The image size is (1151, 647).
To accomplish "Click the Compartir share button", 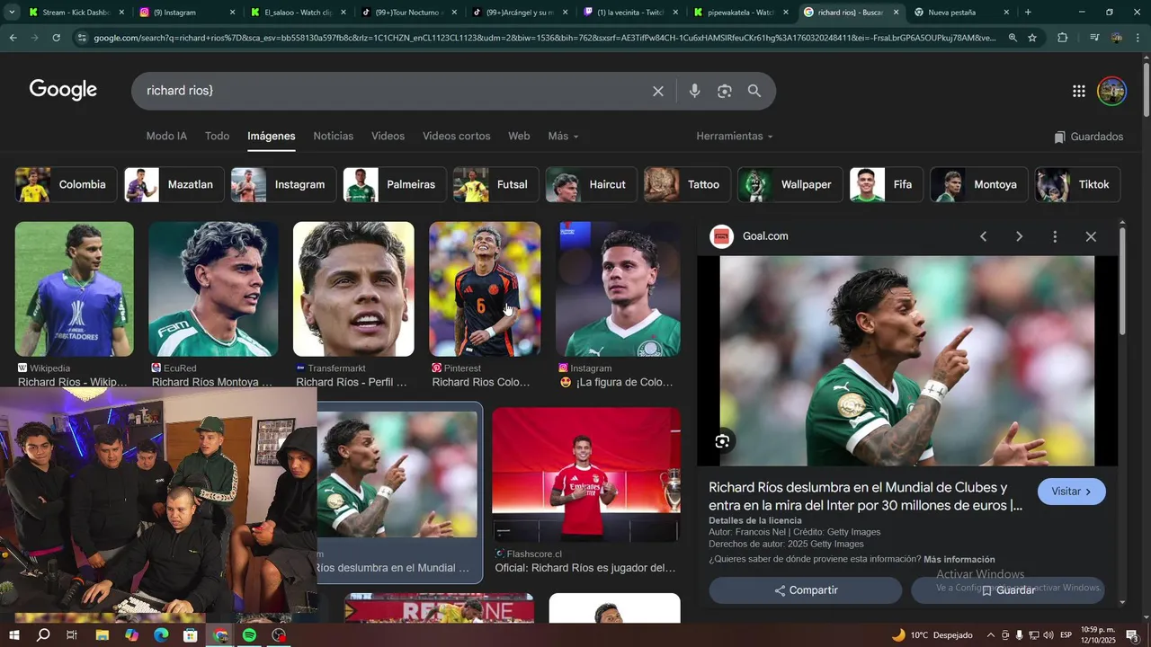I will [x=806, y=590].
